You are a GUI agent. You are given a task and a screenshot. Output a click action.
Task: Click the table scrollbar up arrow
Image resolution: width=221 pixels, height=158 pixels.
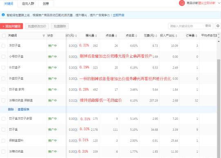[x=219, y=41]
